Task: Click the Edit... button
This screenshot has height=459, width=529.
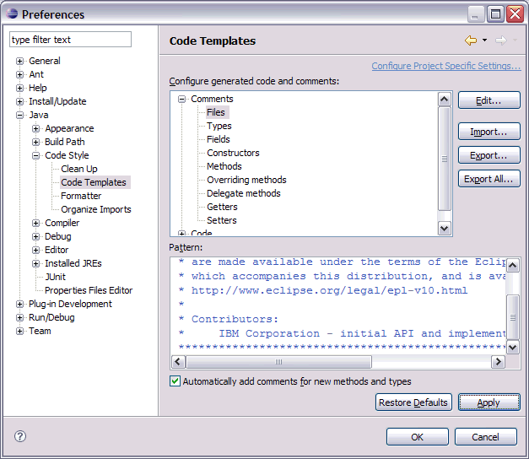Action: click(489, 100)
